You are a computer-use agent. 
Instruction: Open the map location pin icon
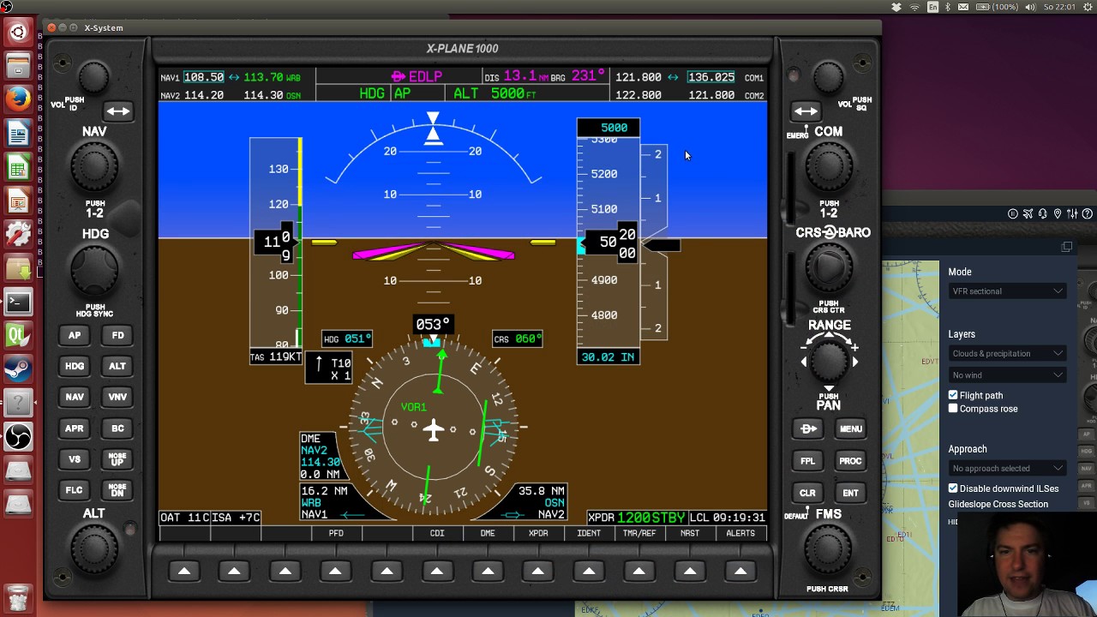pos(1058,213)
